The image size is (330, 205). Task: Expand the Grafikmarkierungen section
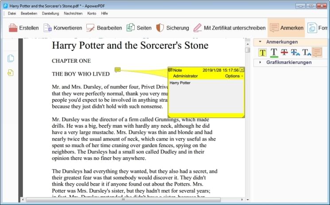tap(260, 62)
